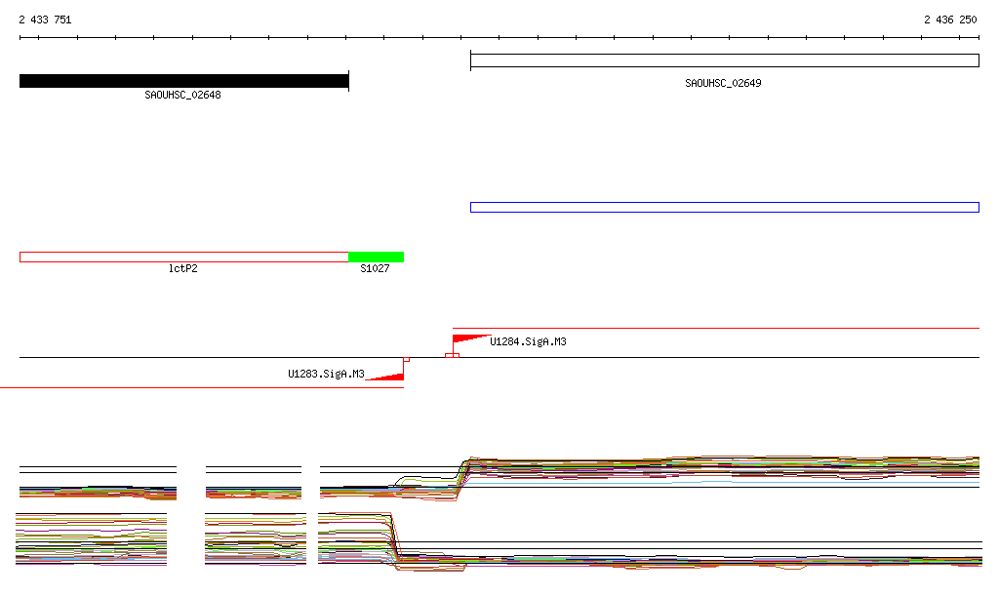Open the SAOUHSC_02648 text label

[182, 96]
